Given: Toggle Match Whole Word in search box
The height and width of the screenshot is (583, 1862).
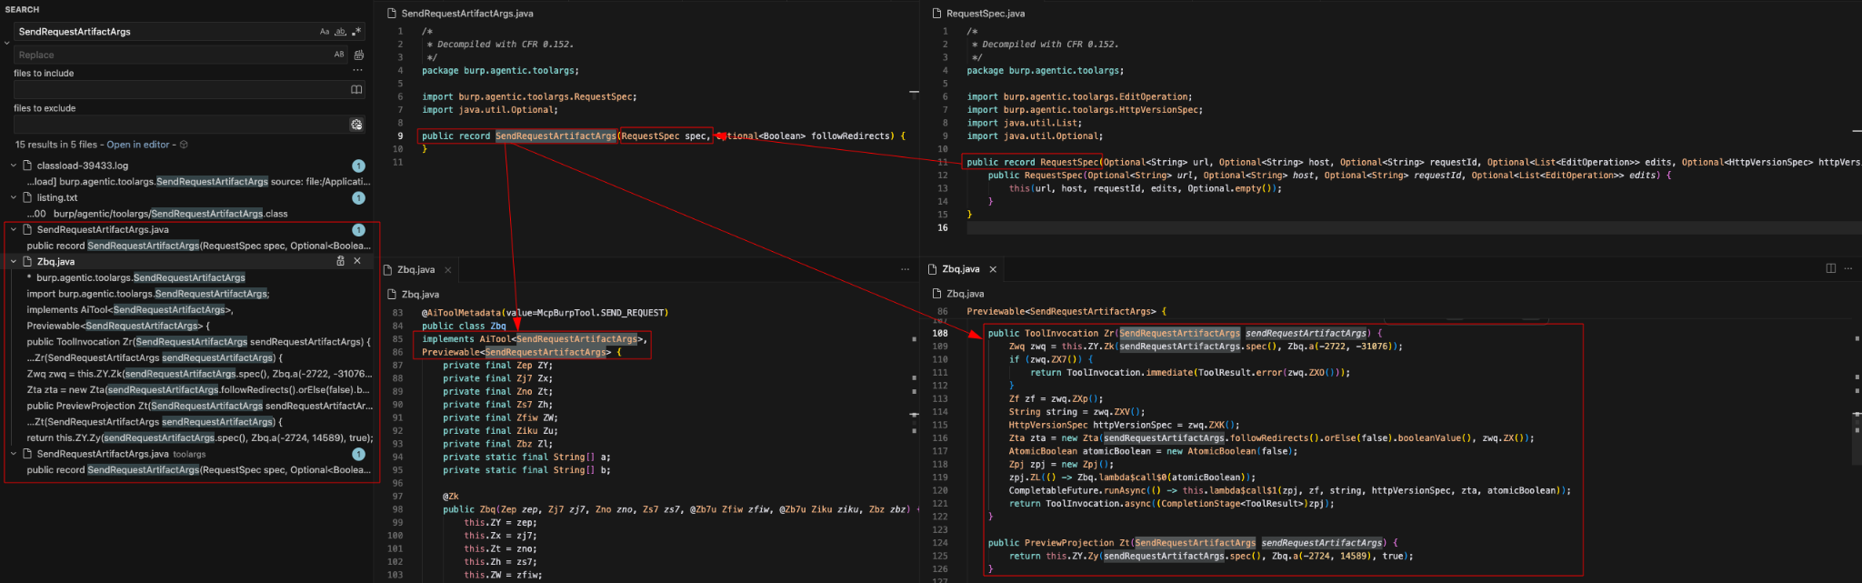Looking at the screenshot, I should point(341,32).
